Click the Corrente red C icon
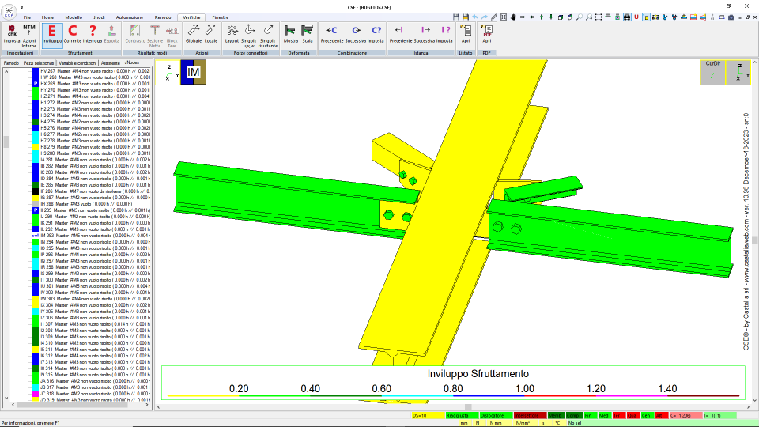 pos(73,34)
